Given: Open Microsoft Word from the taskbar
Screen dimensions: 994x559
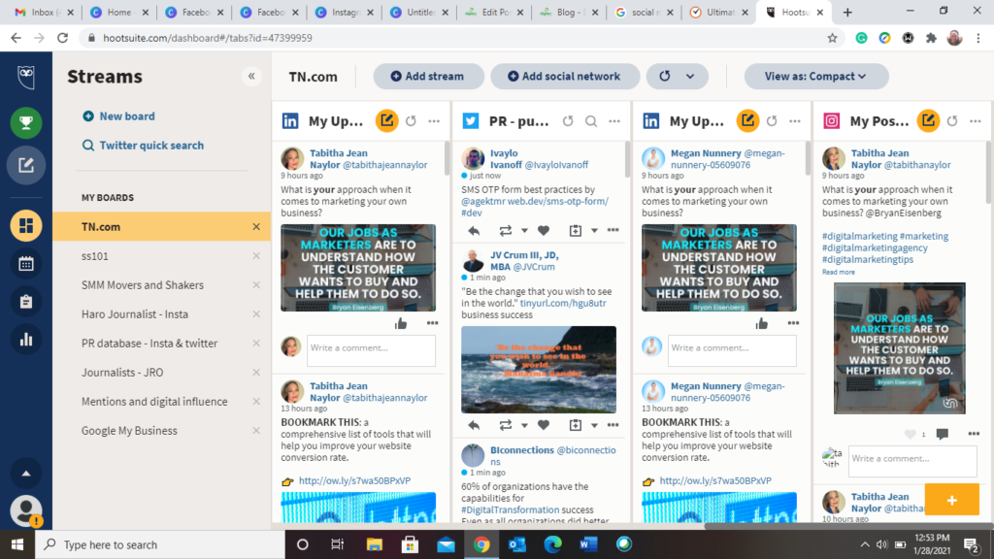Looking at the screenshot, I should coord(589,544).
